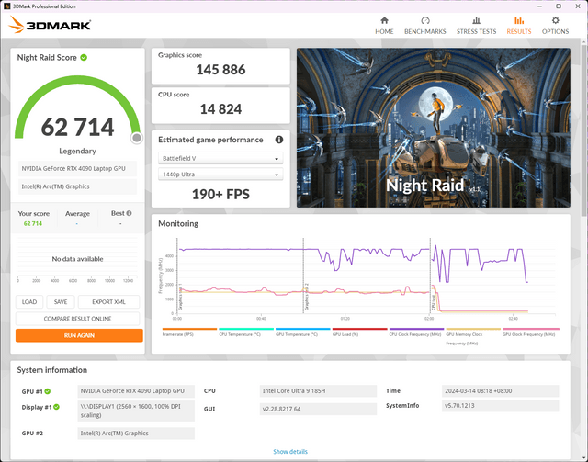Click the Monitoring section heading
588x462 pixels.
(x=178, y=223)
